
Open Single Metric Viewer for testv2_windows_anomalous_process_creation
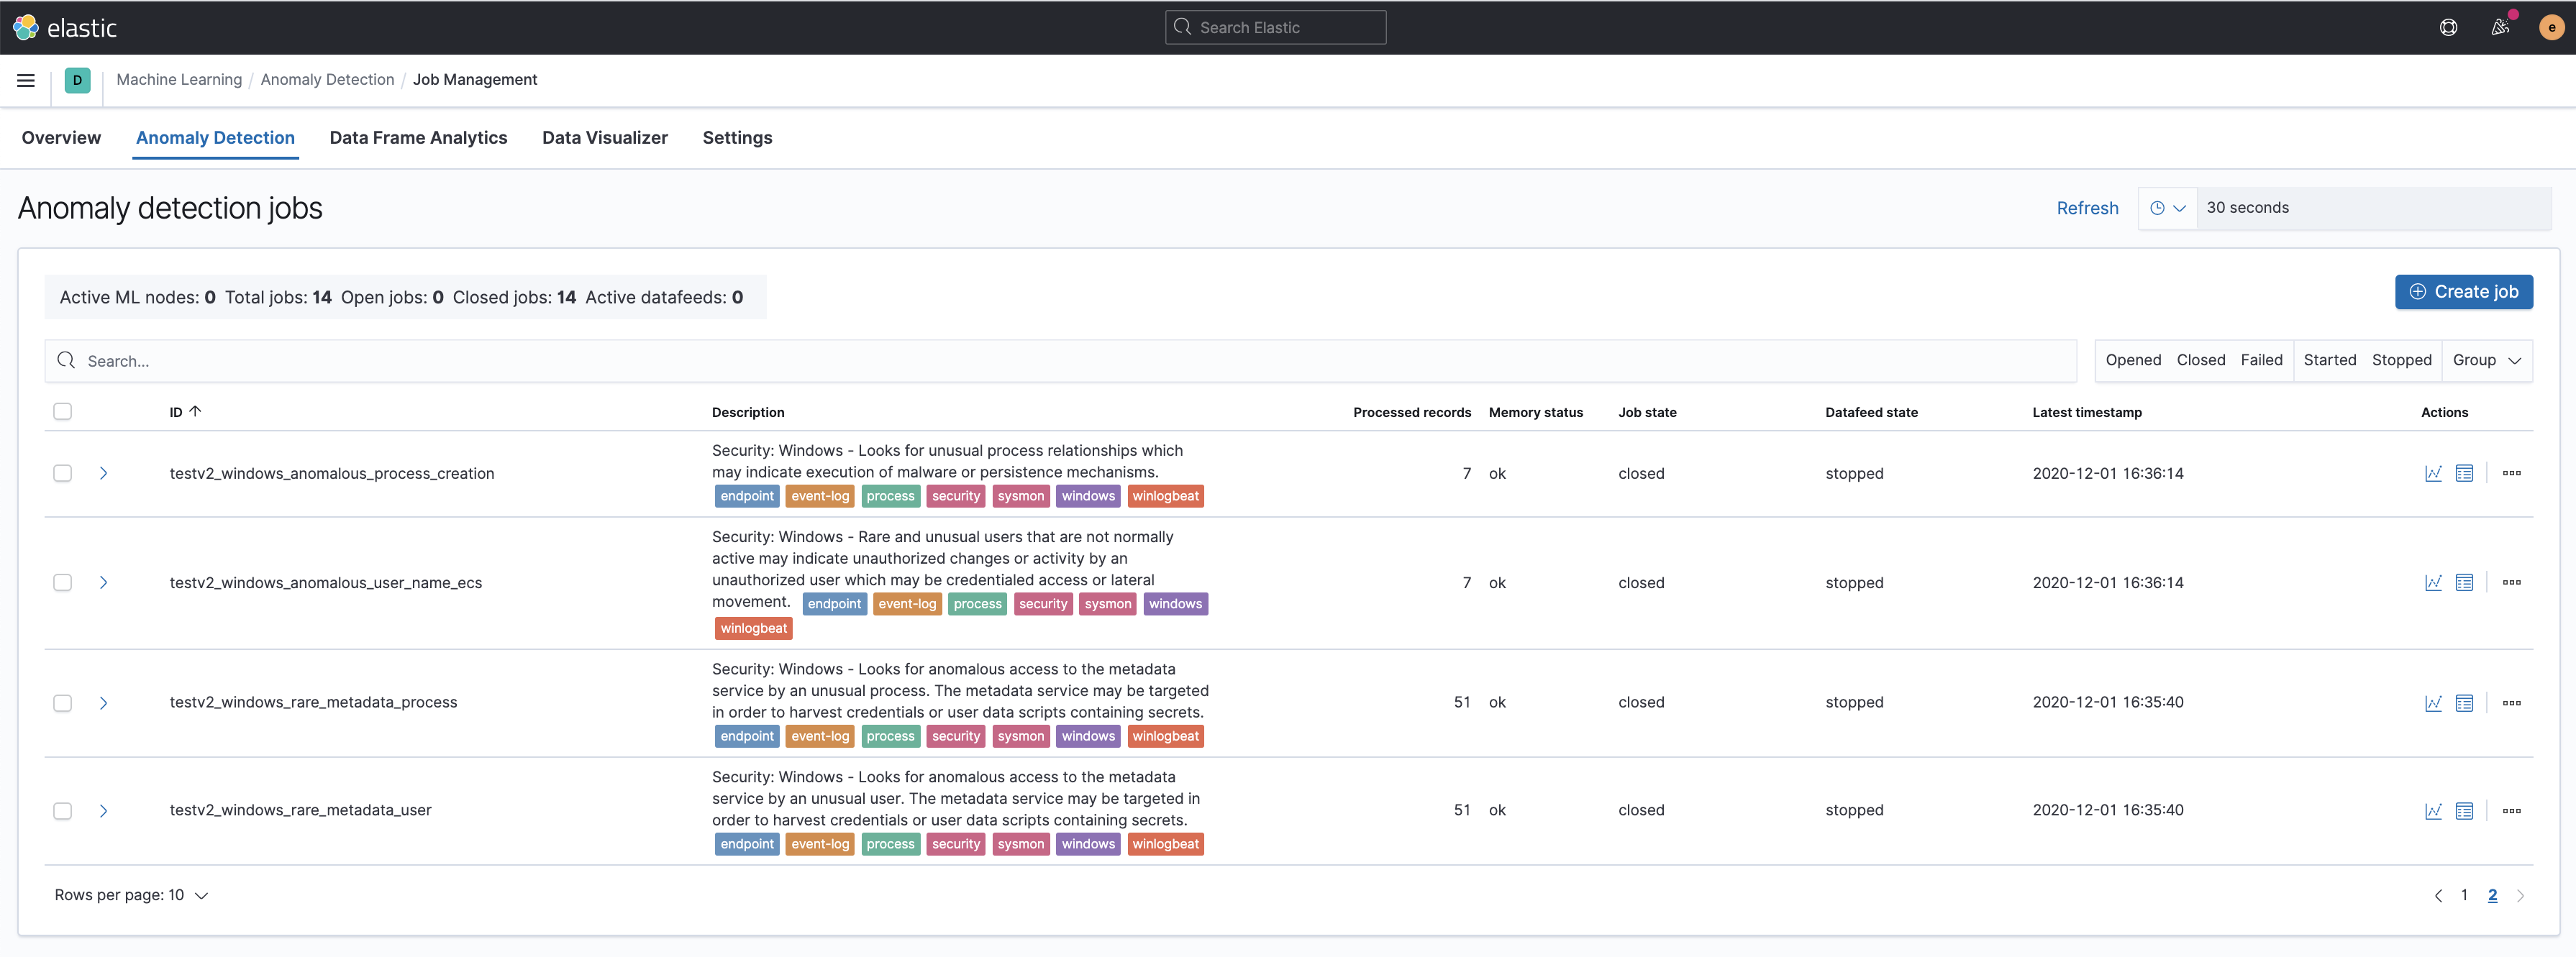[x=2433, y=473]
